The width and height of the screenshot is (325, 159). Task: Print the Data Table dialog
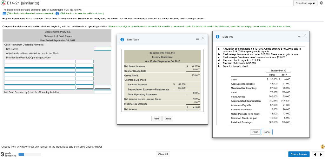156,119
